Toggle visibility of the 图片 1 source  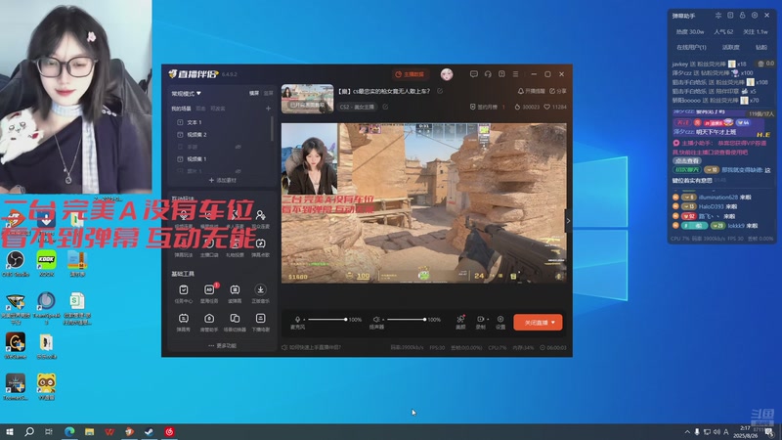(239, 171)
